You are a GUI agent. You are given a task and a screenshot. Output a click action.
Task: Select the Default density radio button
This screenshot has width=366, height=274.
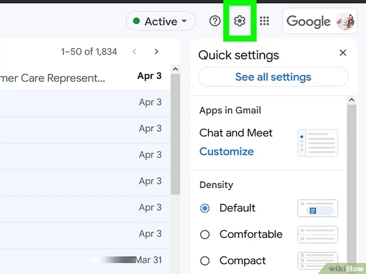(205, 208)
